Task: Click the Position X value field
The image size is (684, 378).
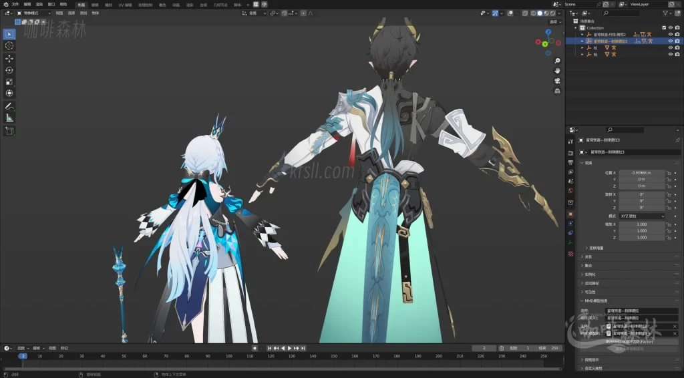Action: point(642,173)
